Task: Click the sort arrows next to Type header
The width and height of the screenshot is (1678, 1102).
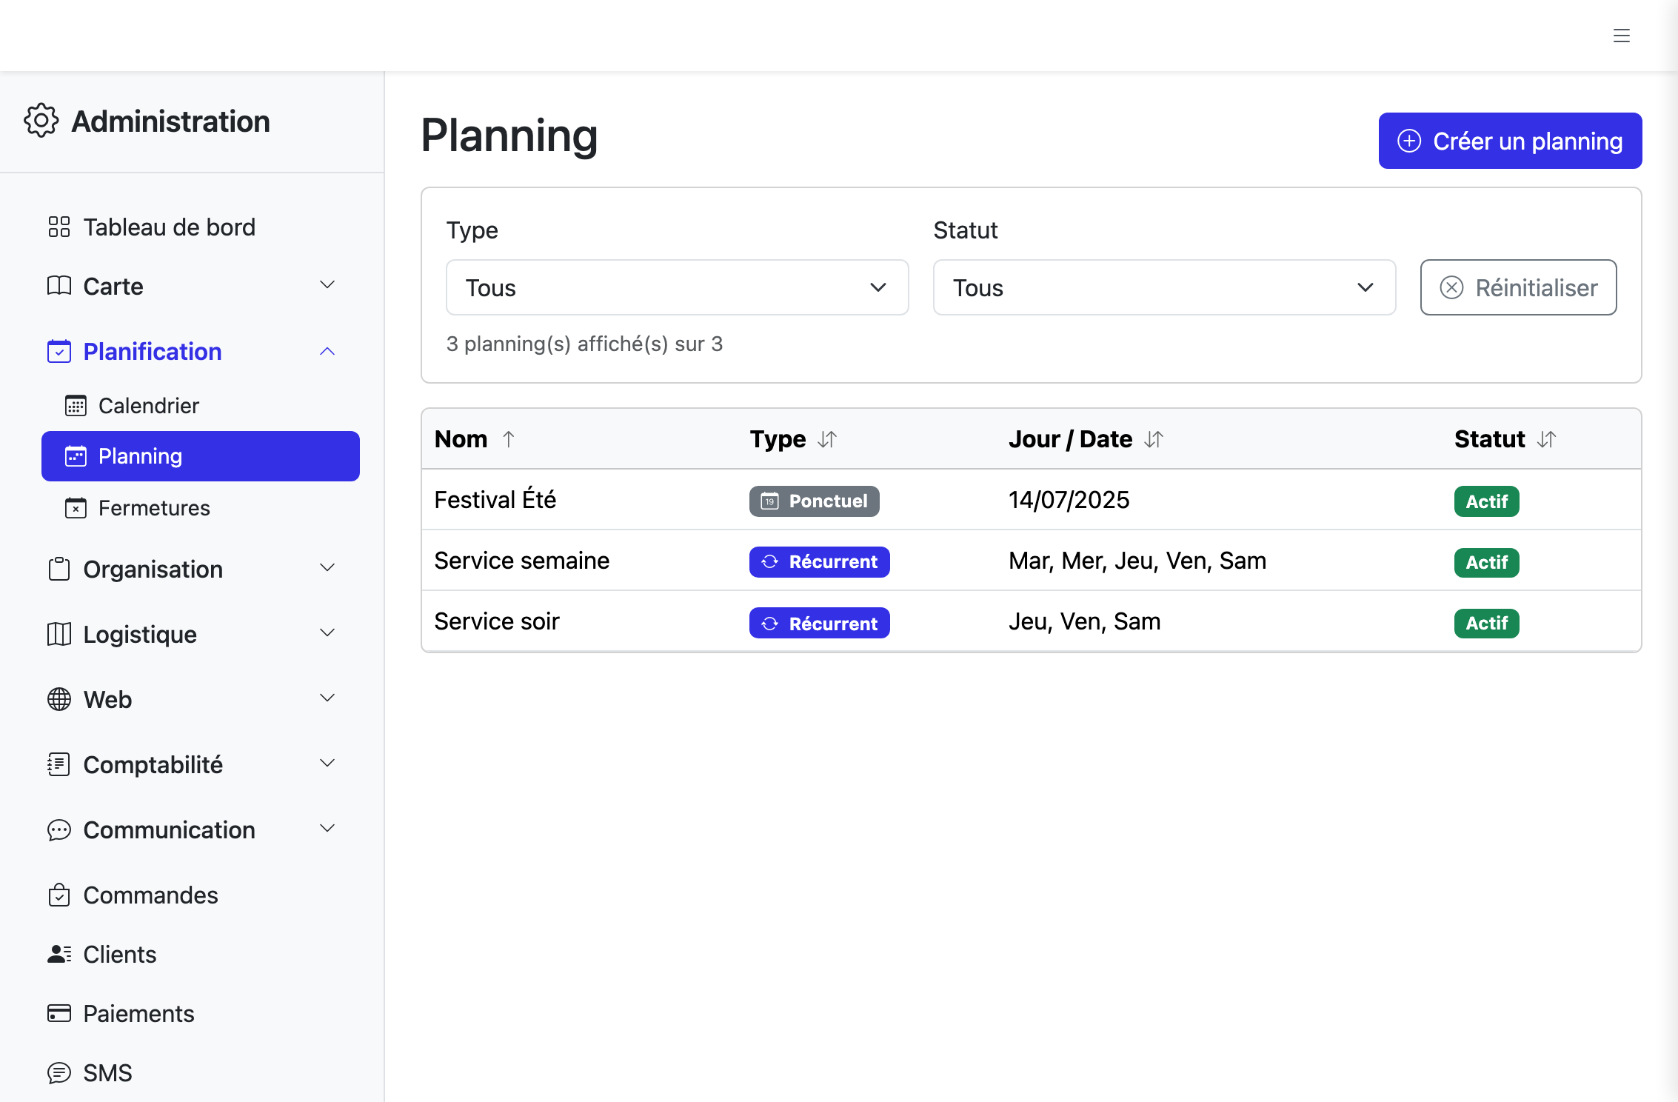Action: click(827, 439)
